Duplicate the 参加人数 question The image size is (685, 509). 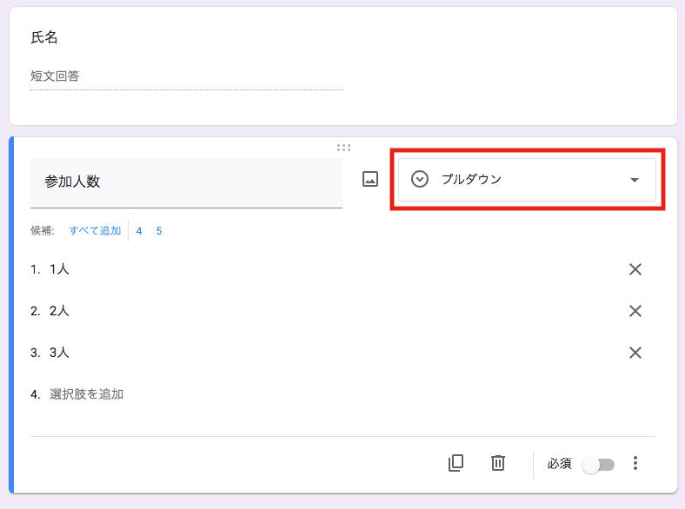(456, 463)
